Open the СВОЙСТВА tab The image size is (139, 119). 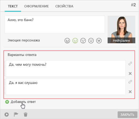64,6
